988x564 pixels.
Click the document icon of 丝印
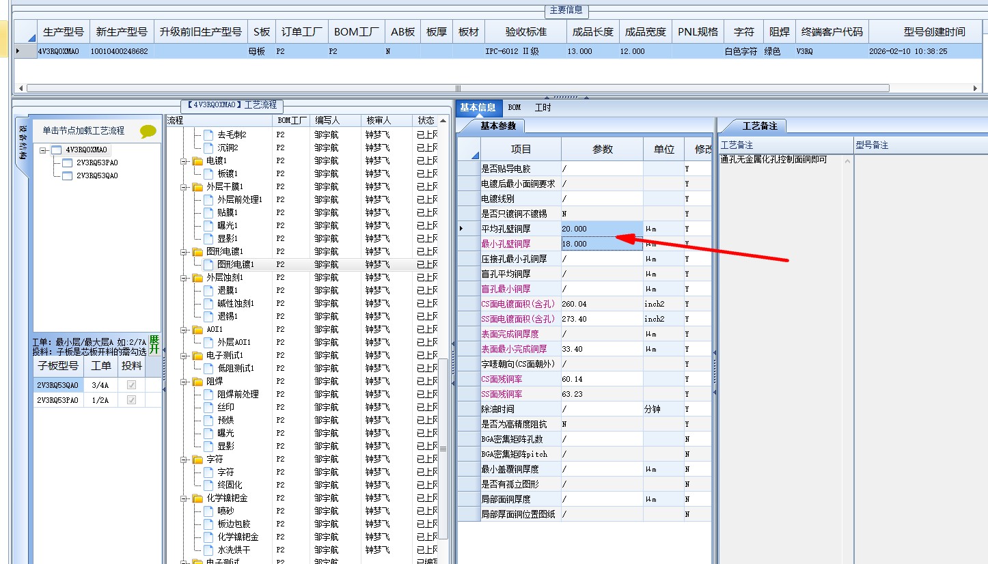point(208,407)
